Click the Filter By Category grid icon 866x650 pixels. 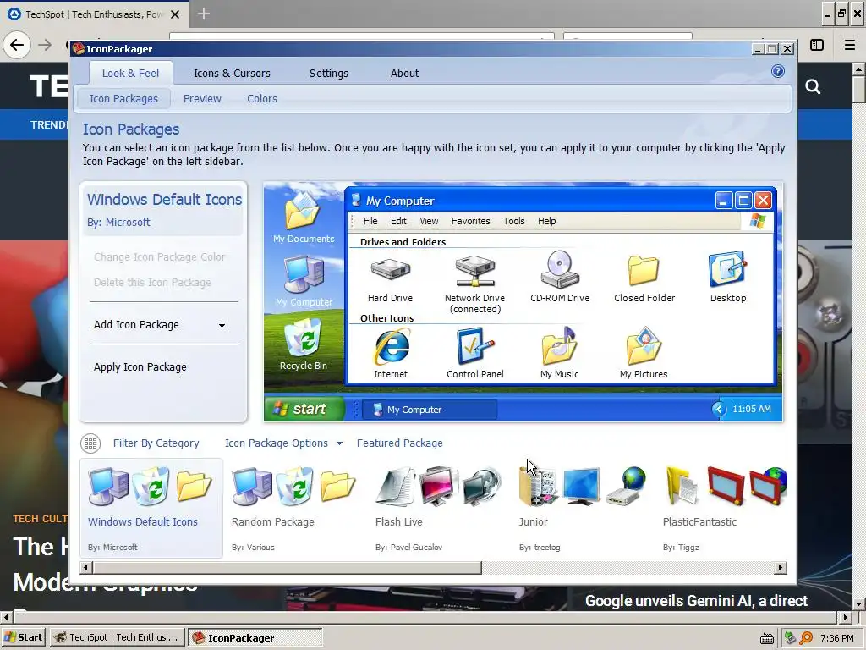click(90, 443)
